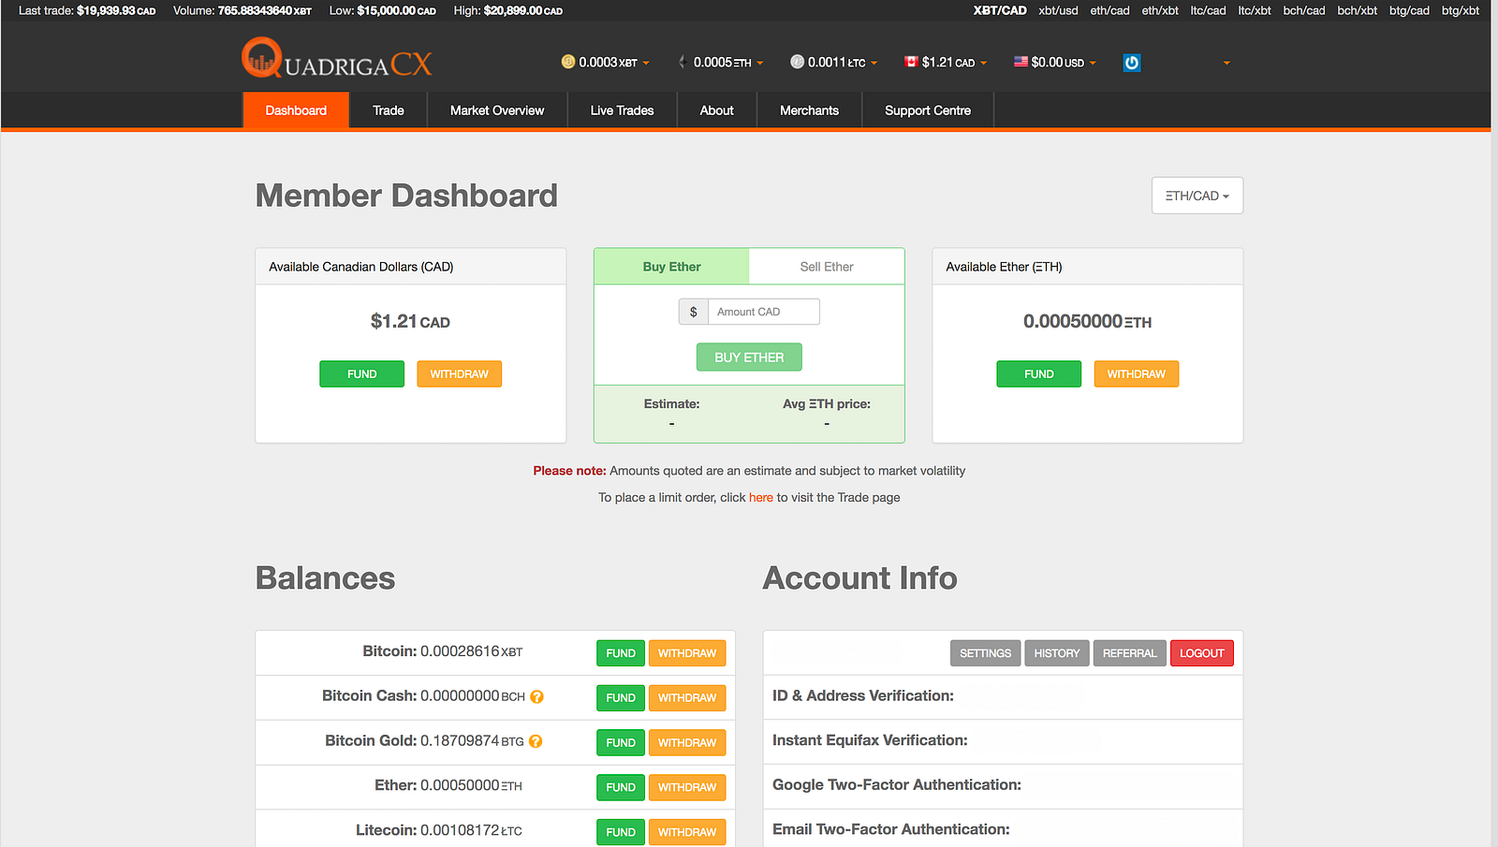Select the btg/cad market link
1498x847 pixels.
(x=1409, y=10)
